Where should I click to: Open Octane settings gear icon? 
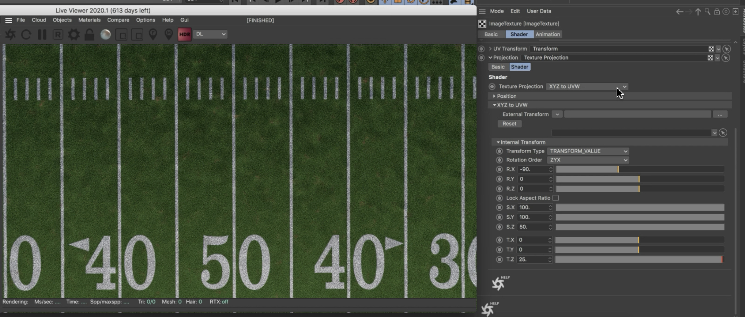(74, 34)
